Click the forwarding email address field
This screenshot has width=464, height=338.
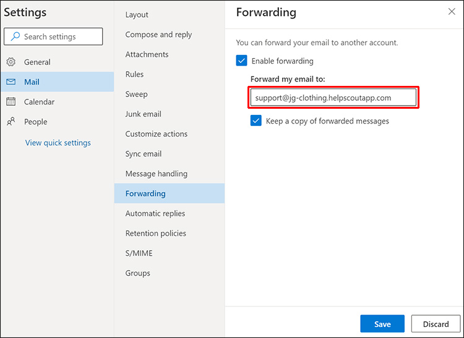(334, 98)
